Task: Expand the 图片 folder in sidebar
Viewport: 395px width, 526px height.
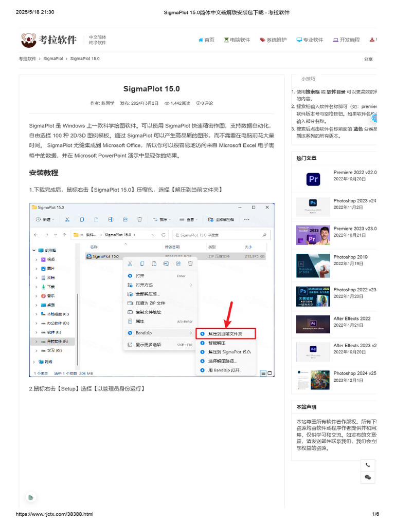Action: 37,269
